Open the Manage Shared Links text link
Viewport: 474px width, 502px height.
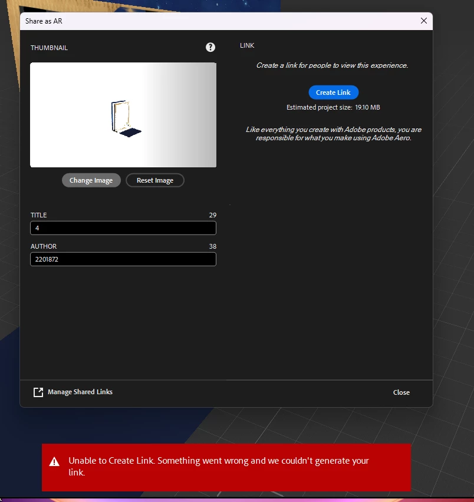click(80, 392)
